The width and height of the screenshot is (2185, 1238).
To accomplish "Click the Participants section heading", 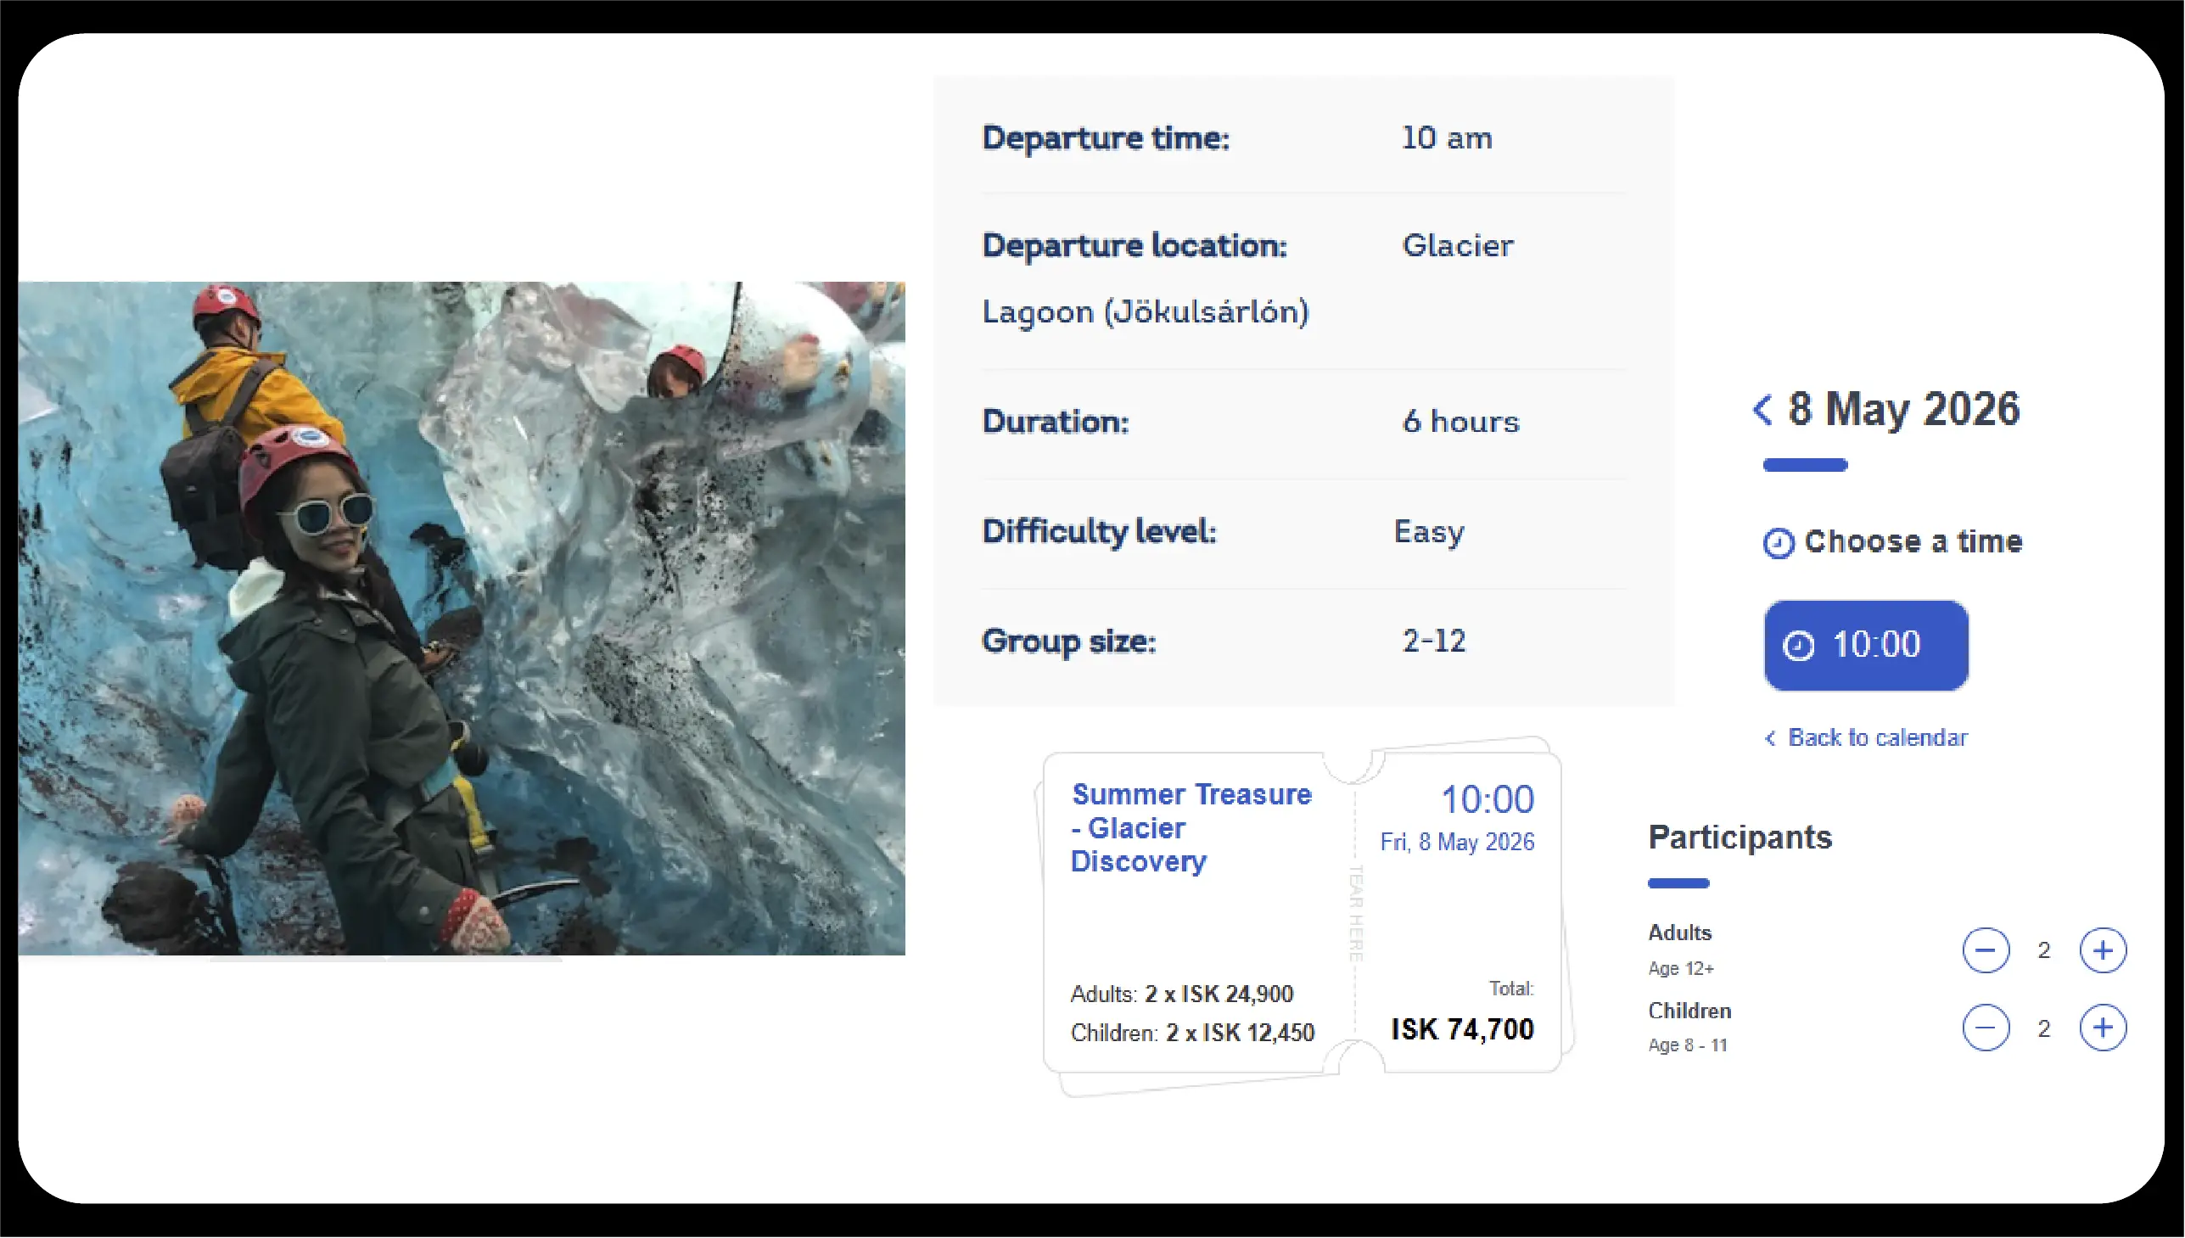I will (1740, 837).
